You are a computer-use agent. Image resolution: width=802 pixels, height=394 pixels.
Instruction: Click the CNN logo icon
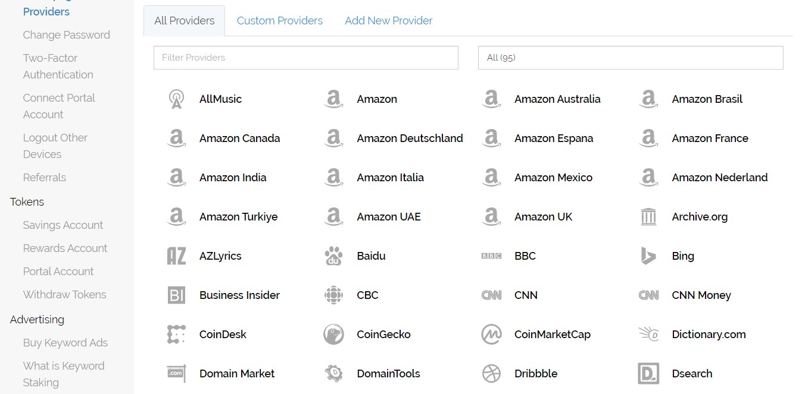point(491,295)
